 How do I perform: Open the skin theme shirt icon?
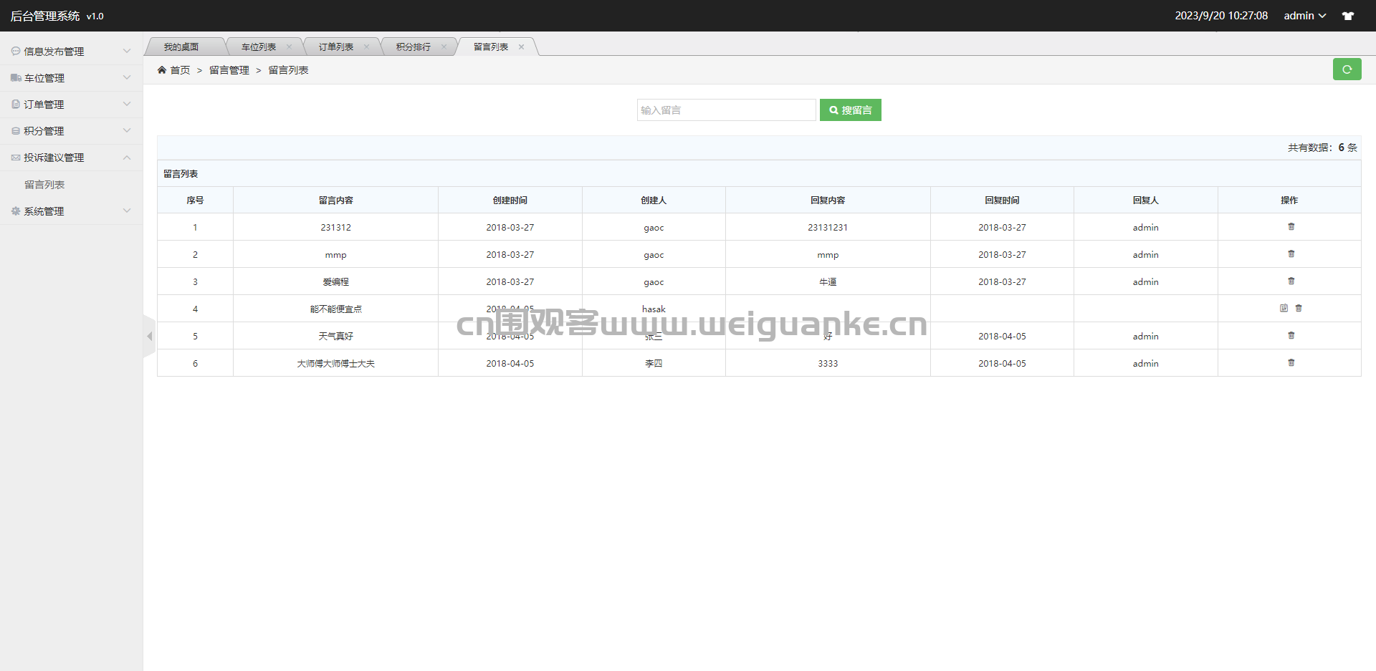(1348, 16)
